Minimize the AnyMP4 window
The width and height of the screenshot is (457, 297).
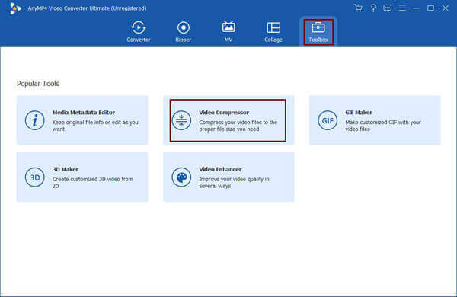[416, 8]
